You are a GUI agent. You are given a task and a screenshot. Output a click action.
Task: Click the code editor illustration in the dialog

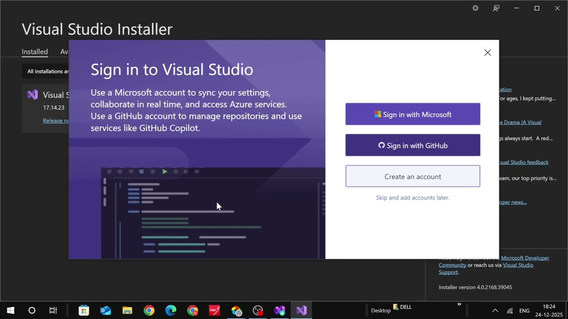point(213,213)
